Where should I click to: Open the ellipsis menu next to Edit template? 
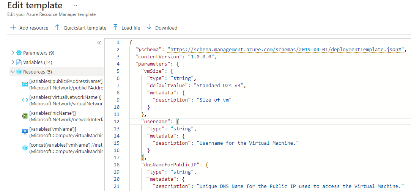pos(74,5)
